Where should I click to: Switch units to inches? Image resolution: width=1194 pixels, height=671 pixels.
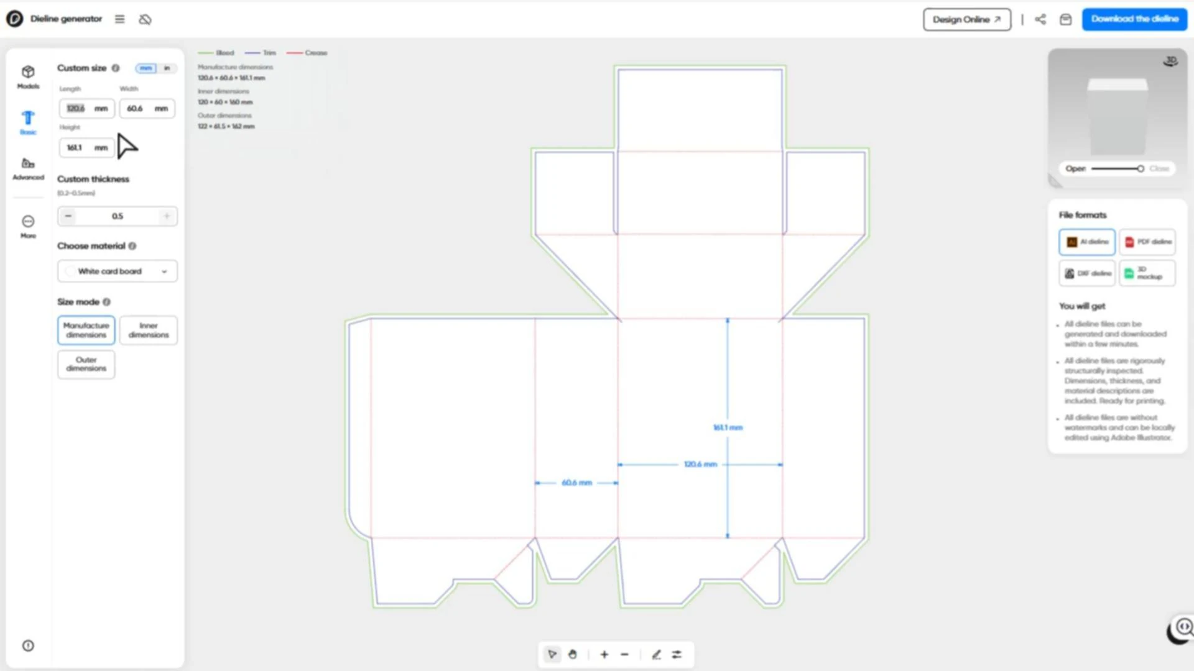coord(167,68)
